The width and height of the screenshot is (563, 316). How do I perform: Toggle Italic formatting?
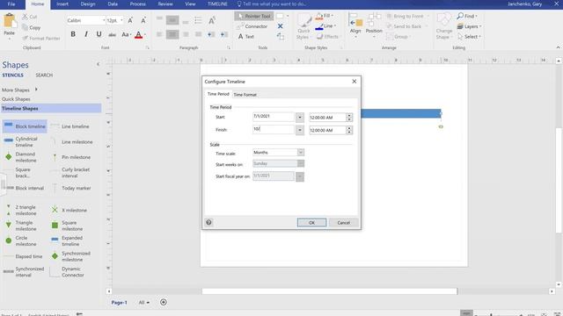(x=86, y=34)
